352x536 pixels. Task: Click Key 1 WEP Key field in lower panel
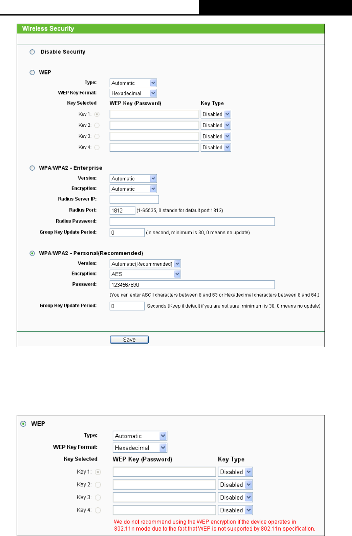point(164,472)
